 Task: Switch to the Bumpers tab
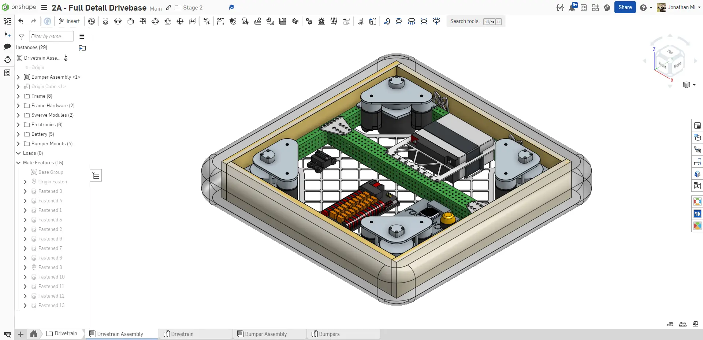tap(329, 334)
